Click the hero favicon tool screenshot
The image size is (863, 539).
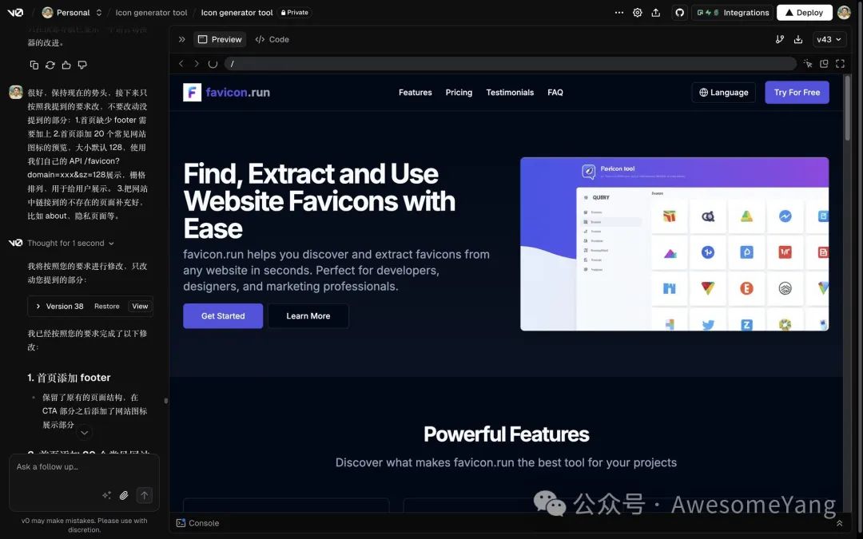coord(674,244)
